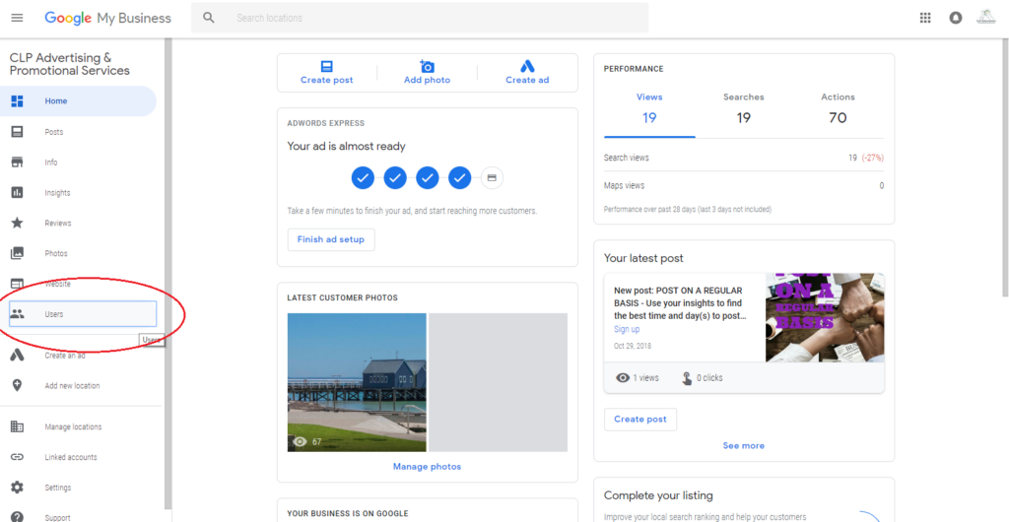Click the Create post icon at top
Viewport: 1009px width, 522px height.
[x=327, y=66]
